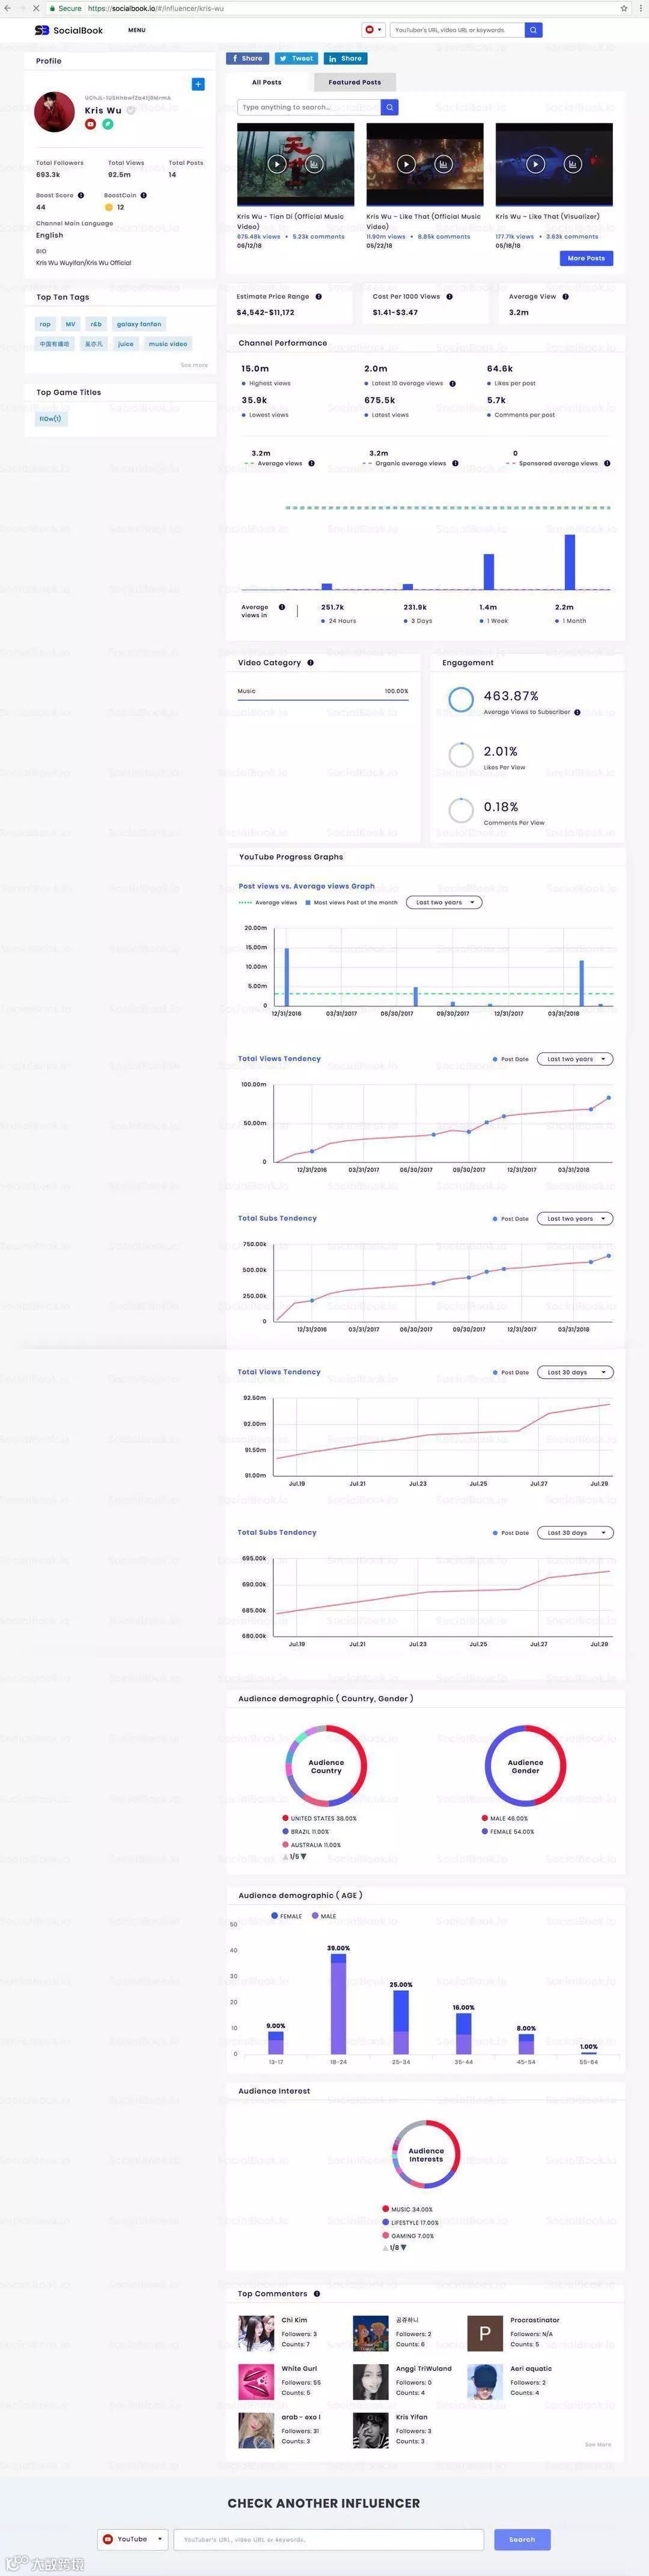Click info icon beside Top Commenters
This screenshot has height=2576, width=649.
(x=317, y=2293)
